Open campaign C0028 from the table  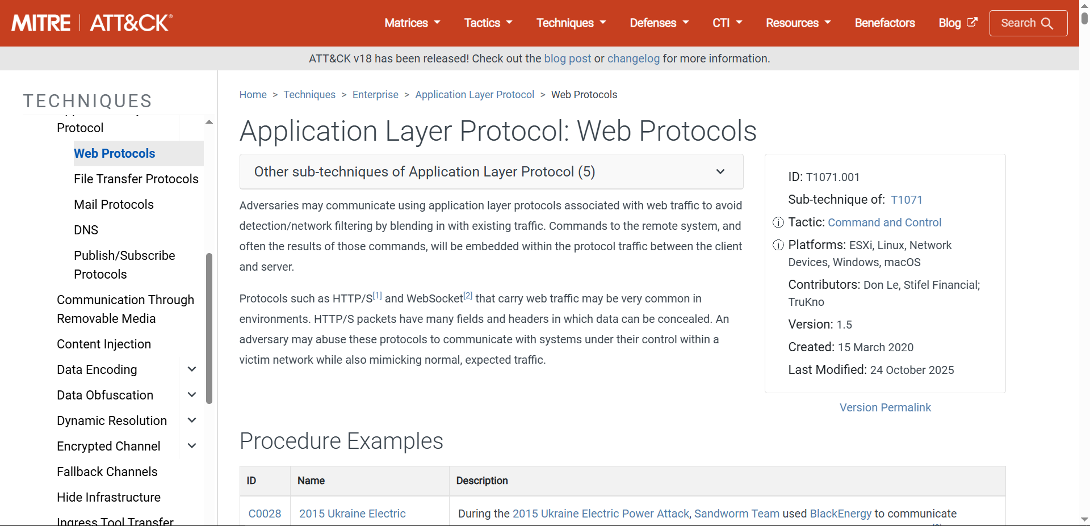point(265,513)
